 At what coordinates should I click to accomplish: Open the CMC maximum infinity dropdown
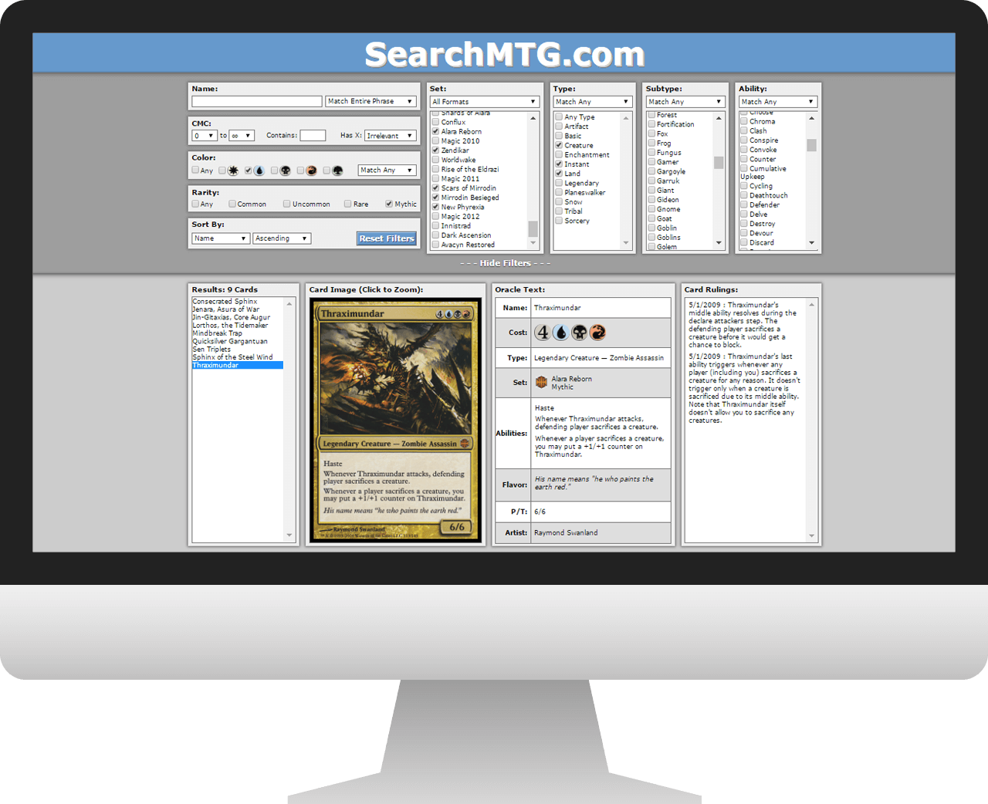(242, 135)
